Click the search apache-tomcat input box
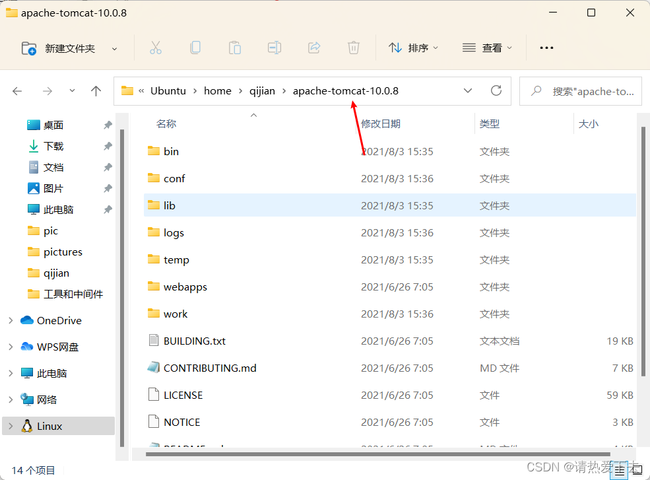The height and width of the screenshot is (480, 650). (x=580, y=91)
